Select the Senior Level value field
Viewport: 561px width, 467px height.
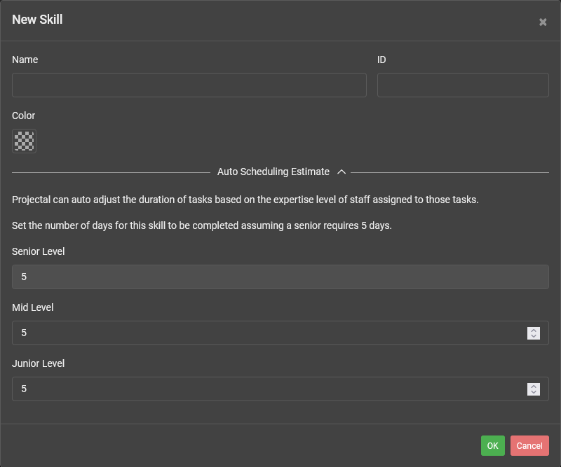point(280,277)
